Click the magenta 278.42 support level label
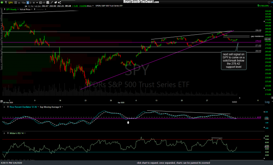Viewport: 273px width, 165px height. [x=258, y=41]
